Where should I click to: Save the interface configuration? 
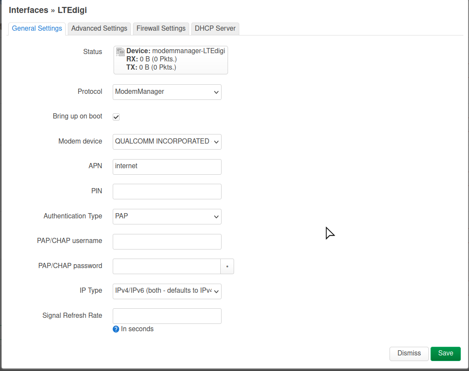pos(445,353)
